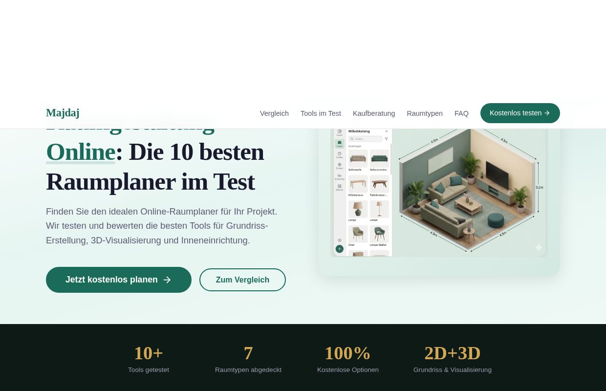Click 'Grundriss & Visualisierung' label
Screen dimensions: 606x391
(x=453, y=370)
